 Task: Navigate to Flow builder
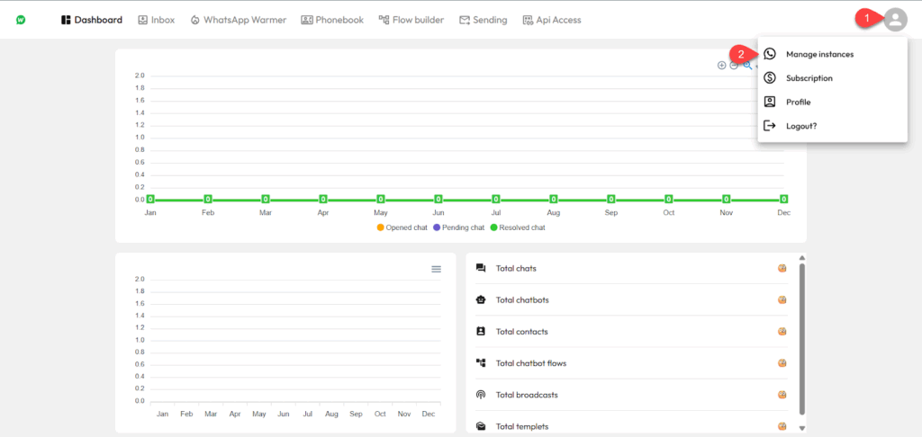coord(411,20)
